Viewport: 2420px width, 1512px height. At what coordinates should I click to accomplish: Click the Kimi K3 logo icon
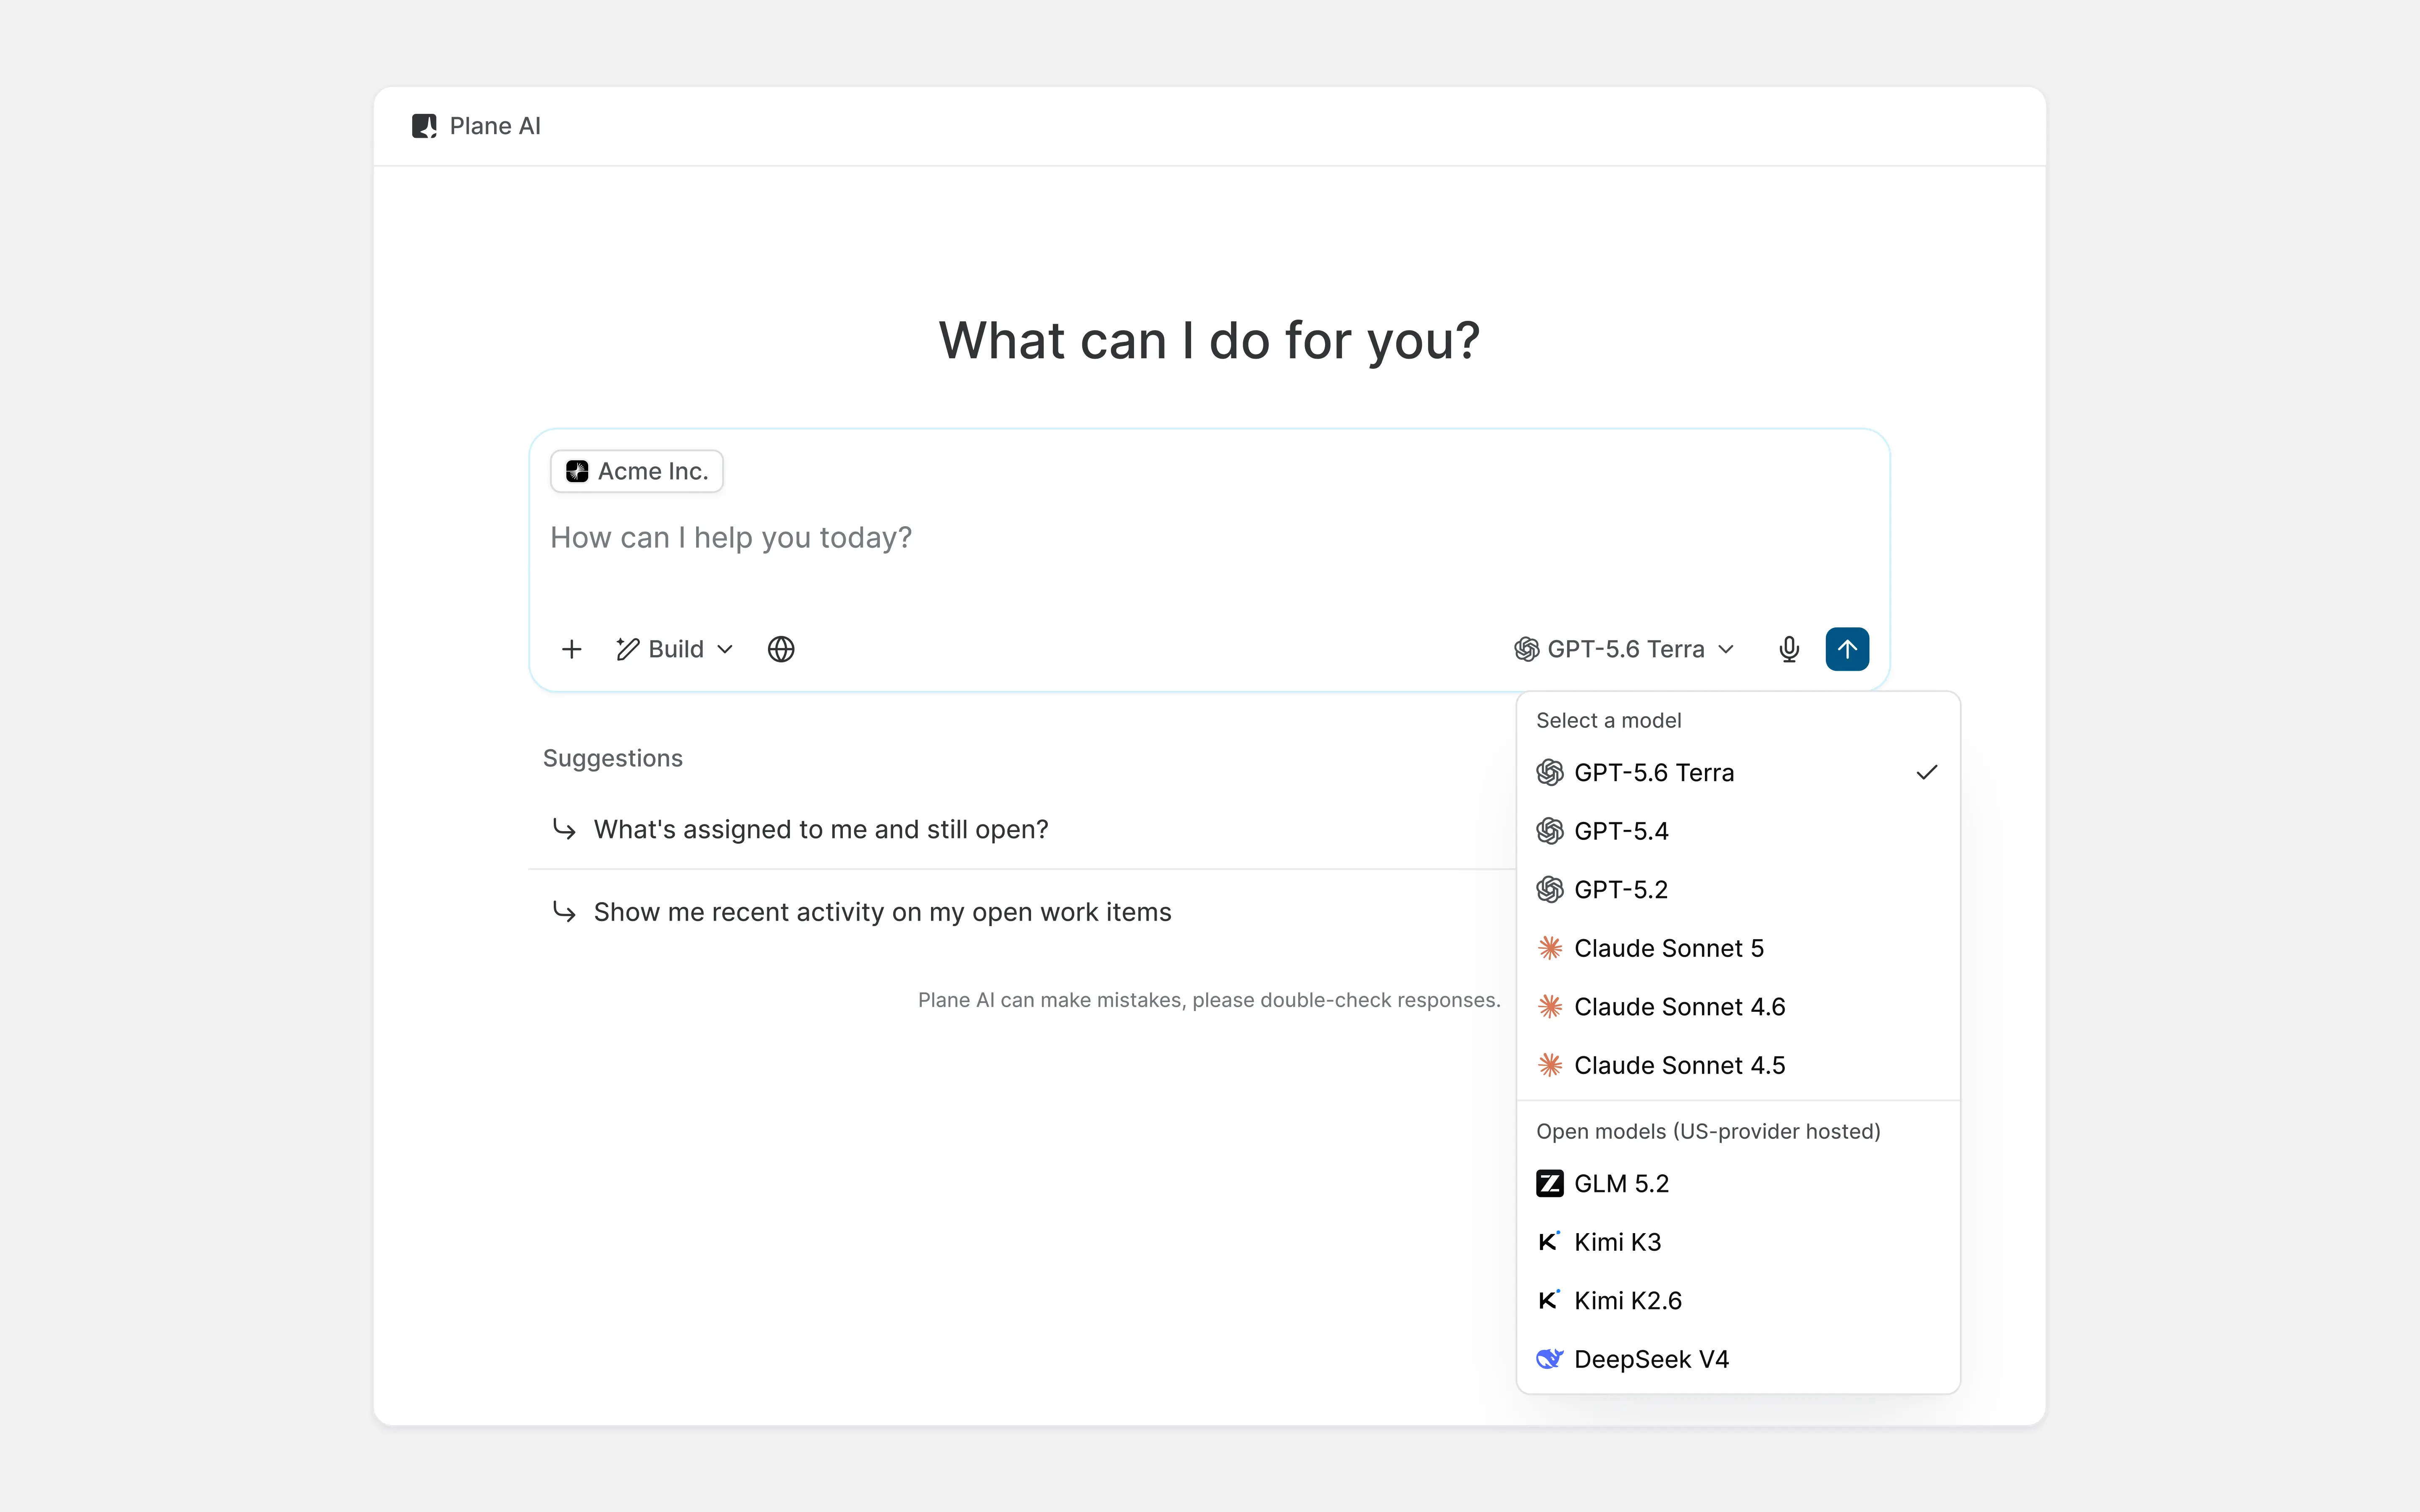pyautogui.click(x=1549, y=1242)
